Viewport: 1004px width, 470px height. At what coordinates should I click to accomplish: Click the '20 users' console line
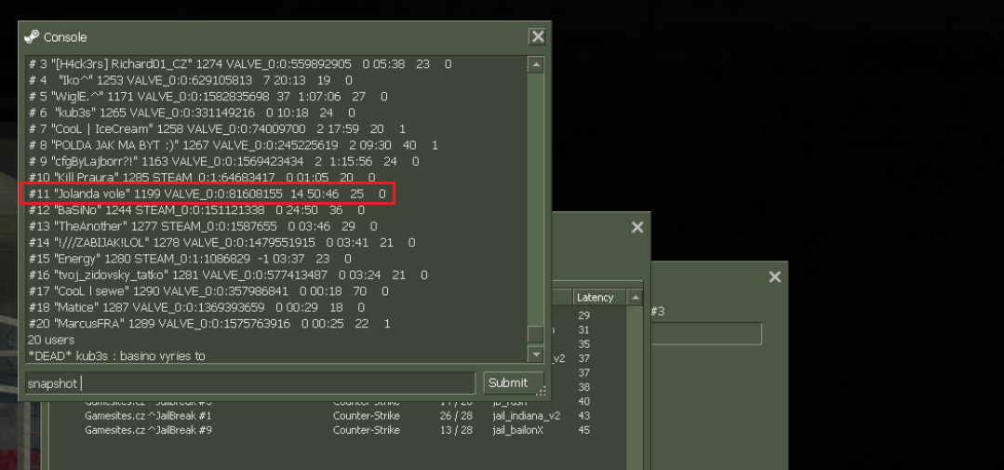[51, 340]
